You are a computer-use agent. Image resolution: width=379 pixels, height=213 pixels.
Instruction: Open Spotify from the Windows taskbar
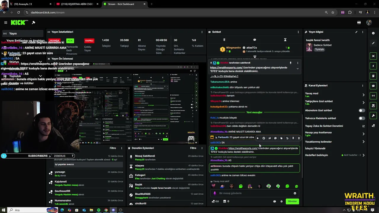99,210
